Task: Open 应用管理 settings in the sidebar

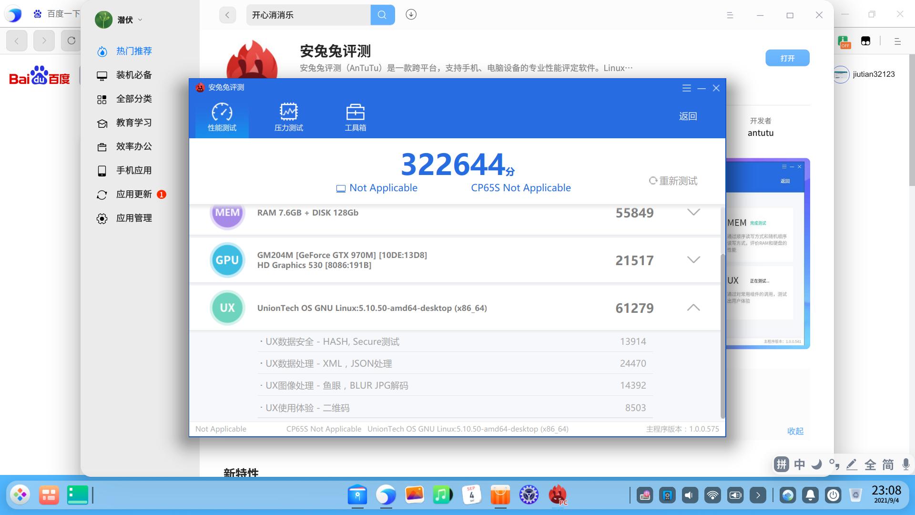Action: pyautogui.click(x=134, y=218)
